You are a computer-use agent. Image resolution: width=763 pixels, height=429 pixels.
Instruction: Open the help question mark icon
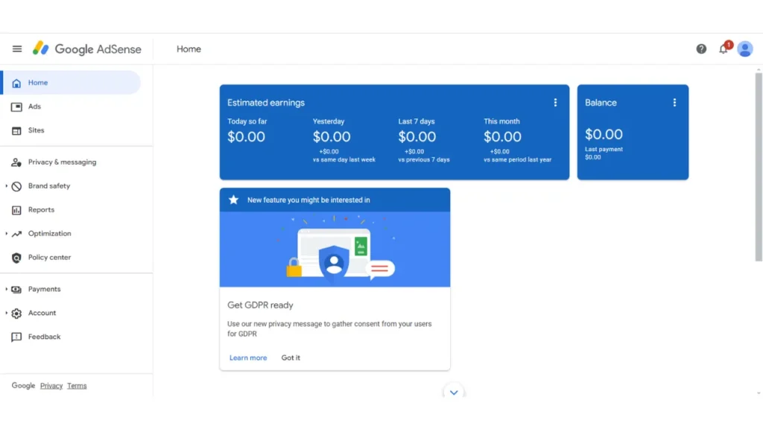pos(701,49)
